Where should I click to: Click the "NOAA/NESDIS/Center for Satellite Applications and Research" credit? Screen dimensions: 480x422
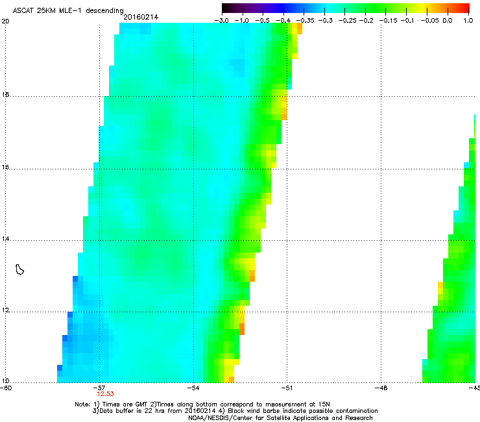pyautogui.click(x=280, y=418)
